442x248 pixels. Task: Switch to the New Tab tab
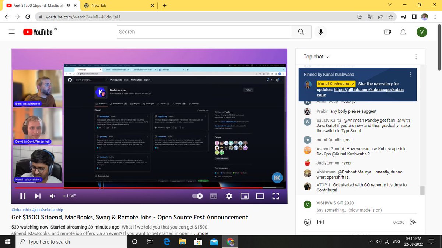tap(118, 6)
